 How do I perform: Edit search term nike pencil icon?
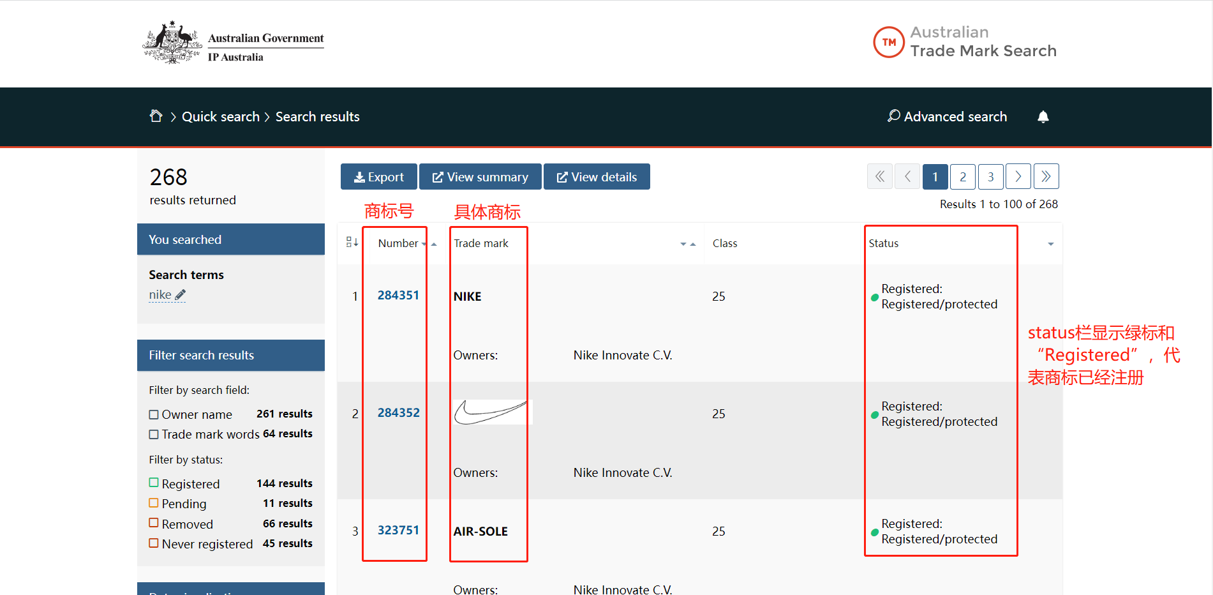[181, 295]
